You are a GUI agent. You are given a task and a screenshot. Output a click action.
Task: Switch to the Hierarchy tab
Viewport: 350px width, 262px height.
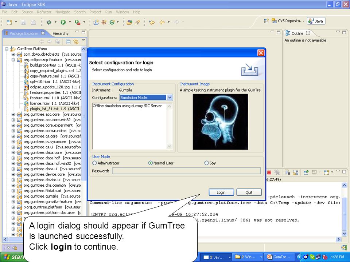pos(60,33)
